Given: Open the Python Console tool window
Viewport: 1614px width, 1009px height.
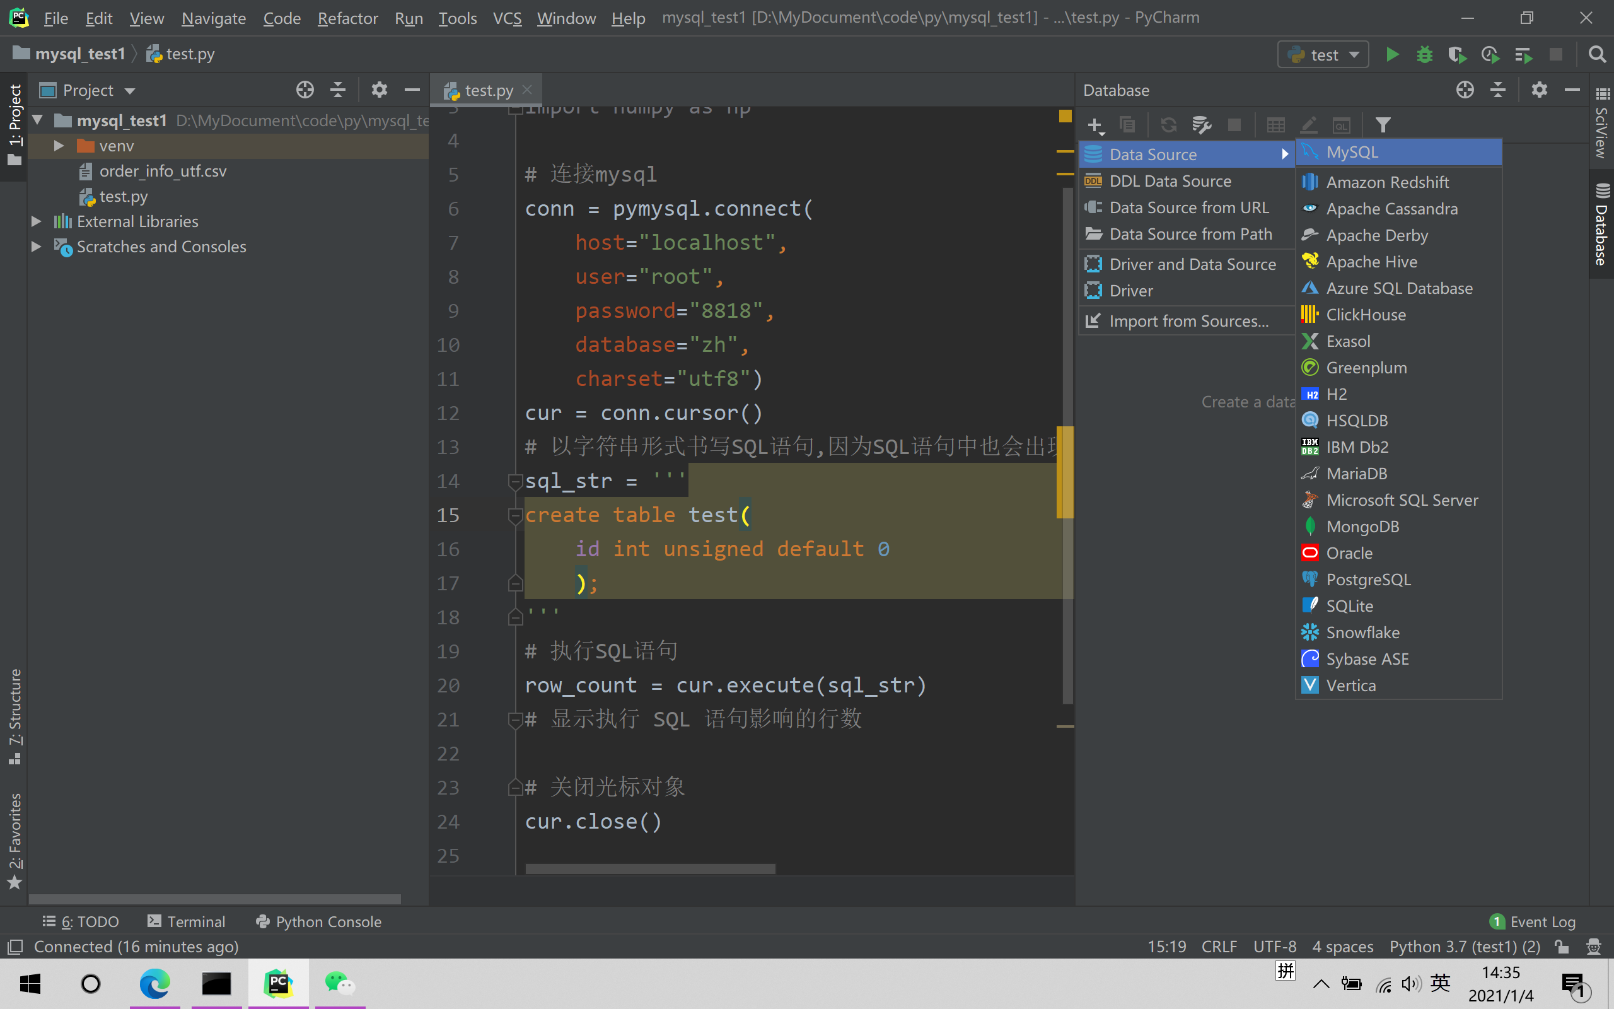Looking at the screenshot, I should [319, 921].
